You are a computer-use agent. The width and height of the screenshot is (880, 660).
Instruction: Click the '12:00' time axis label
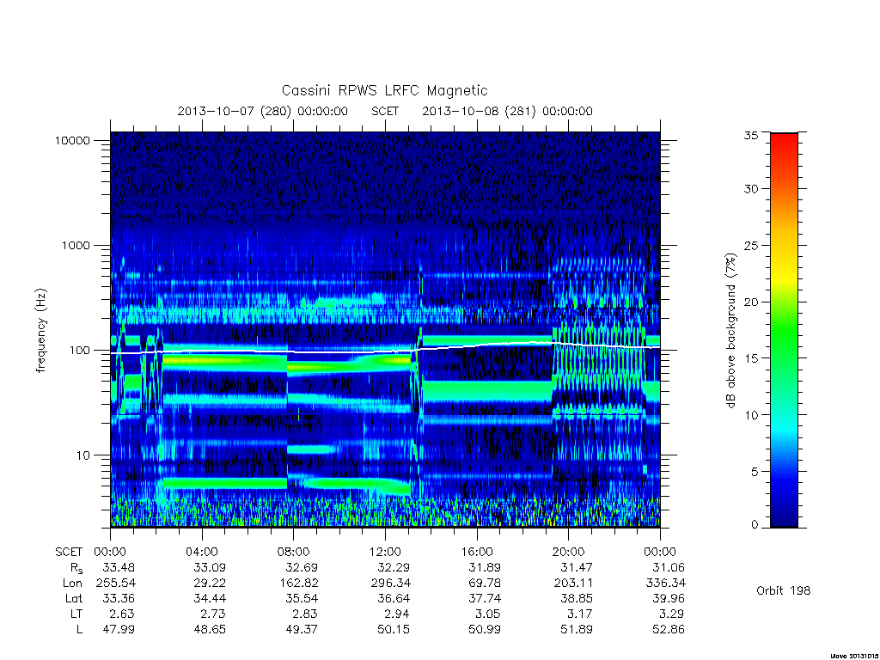[385, 552]
